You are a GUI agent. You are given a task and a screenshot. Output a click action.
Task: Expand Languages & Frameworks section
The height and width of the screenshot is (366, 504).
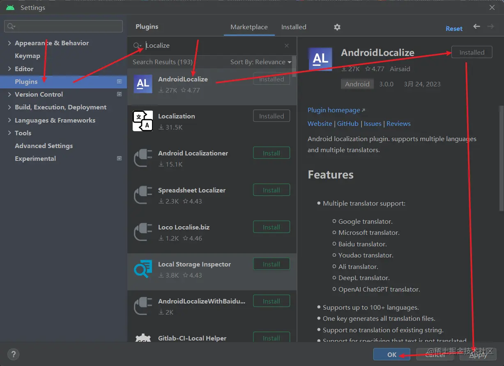9,120
